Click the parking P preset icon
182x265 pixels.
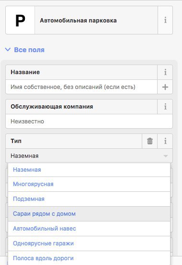coord(20,20)
